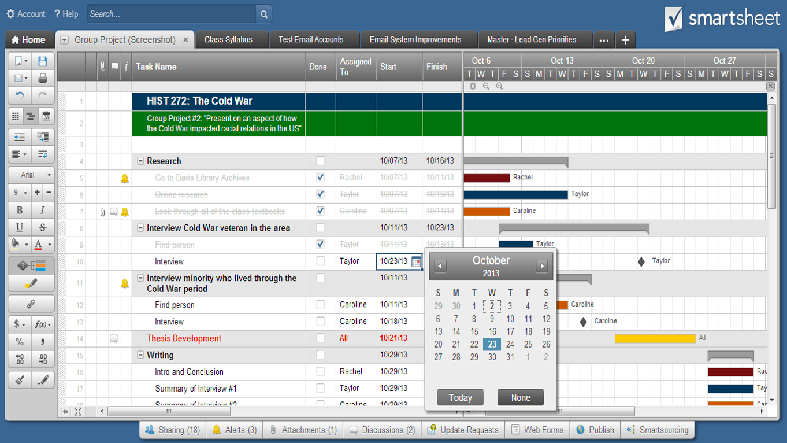Open the Group Project tab dropdown arrow
Image resolution: width=787 pixels, height=443 pixels.
64,40
